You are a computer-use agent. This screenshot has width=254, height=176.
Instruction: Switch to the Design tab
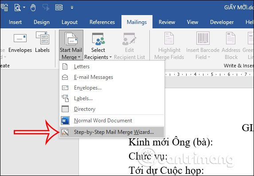click(42, 22)
